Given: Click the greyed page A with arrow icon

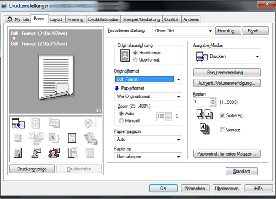Looking at the screenshot, I should click(x=54, y=138).
